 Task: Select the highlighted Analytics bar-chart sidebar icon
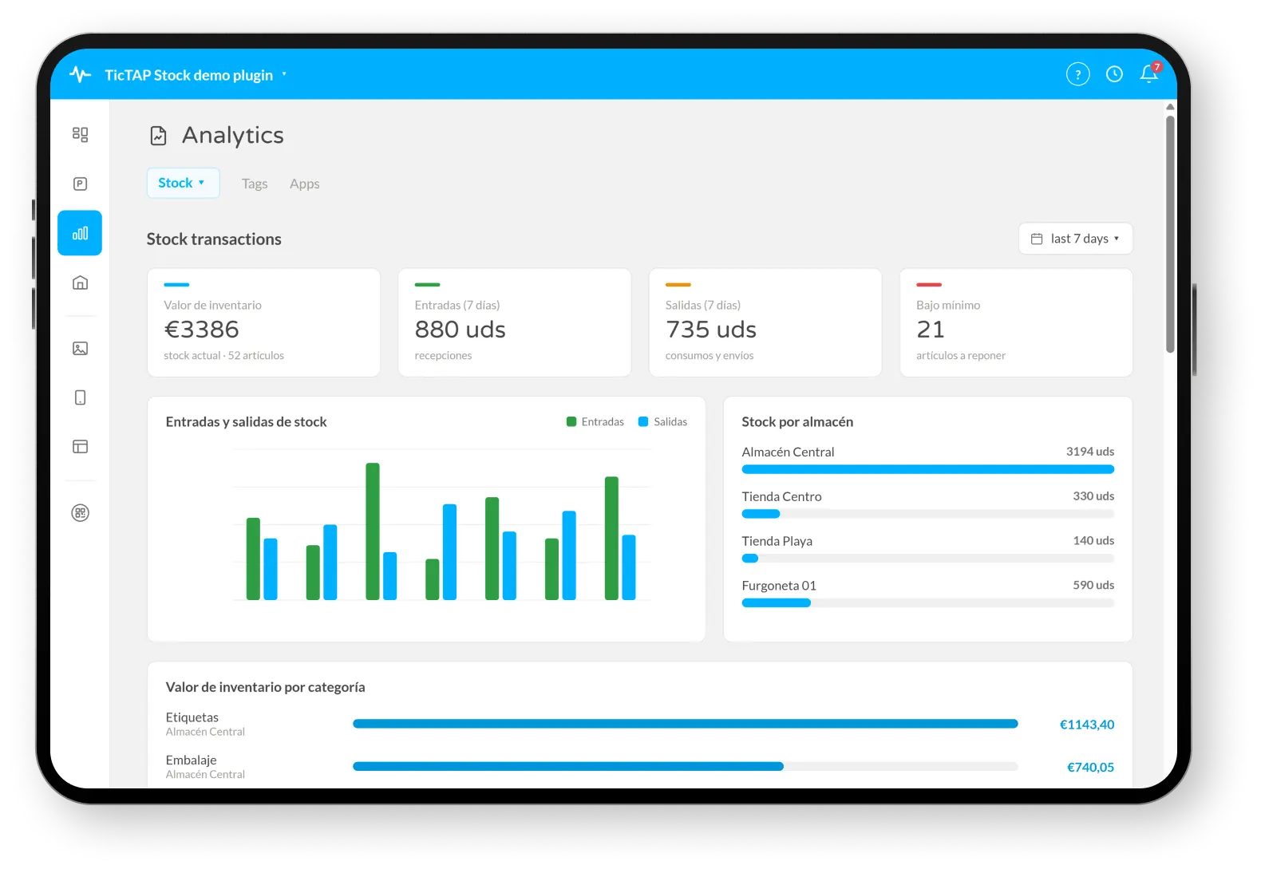coord(80,233)
